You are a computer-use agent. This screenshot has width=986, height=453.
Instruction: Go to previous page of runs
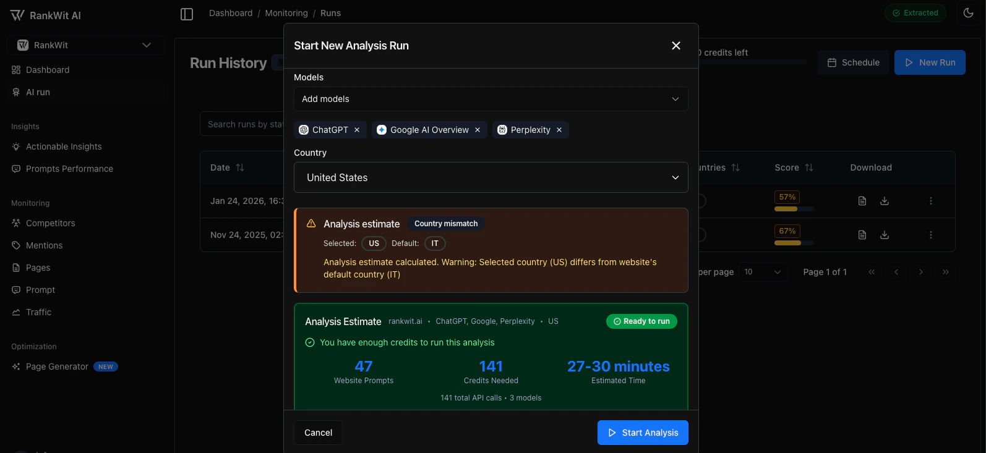click(896, 272)
